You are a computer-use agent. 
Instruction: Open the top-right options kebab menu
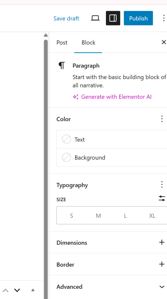[164, 18]
